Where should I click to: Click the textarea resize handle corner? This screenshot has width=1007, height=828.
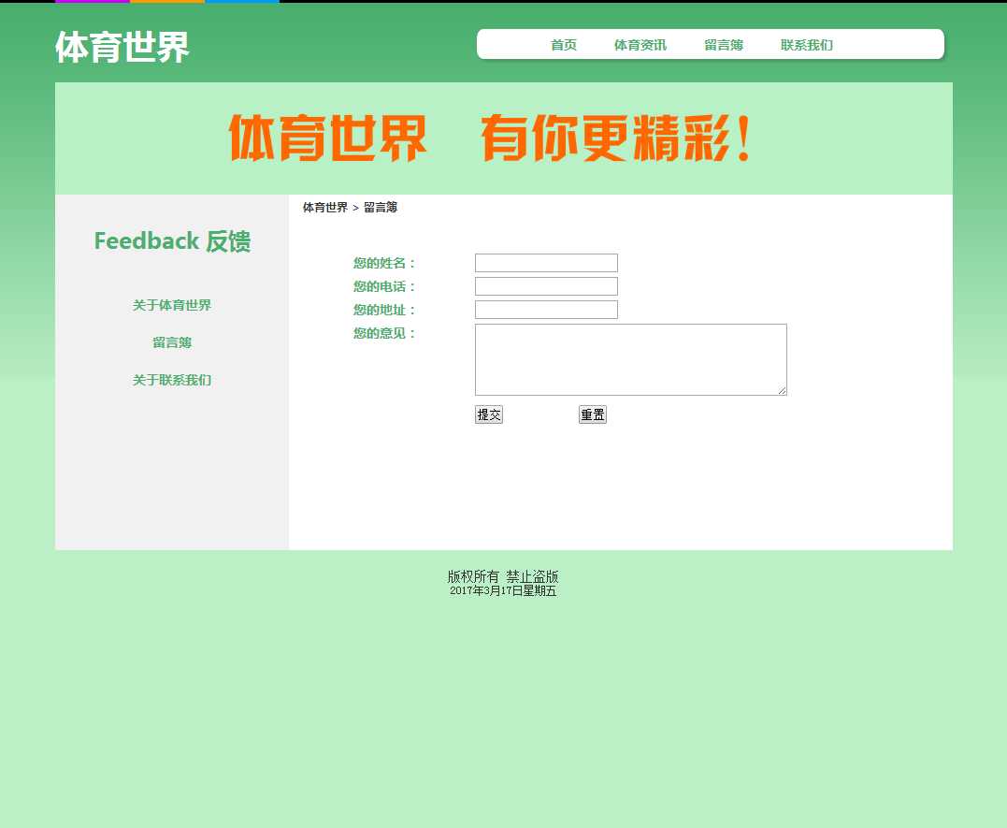[783, 391]
